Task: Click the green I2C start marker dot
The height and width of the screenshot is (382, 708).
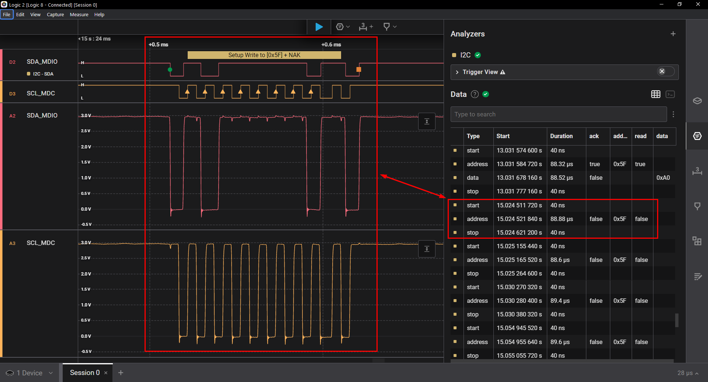Action: (170, 70)
